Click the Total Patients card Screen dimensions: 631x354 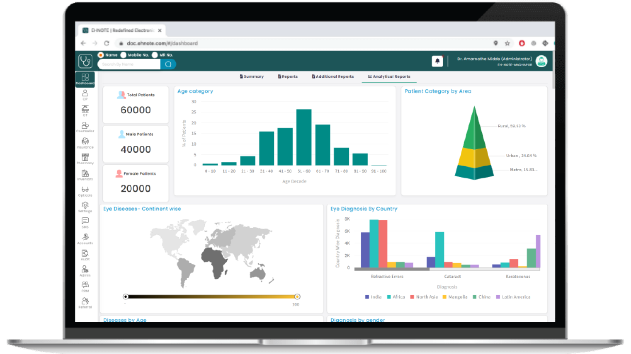pyautogui.click(x=135, y=105)
